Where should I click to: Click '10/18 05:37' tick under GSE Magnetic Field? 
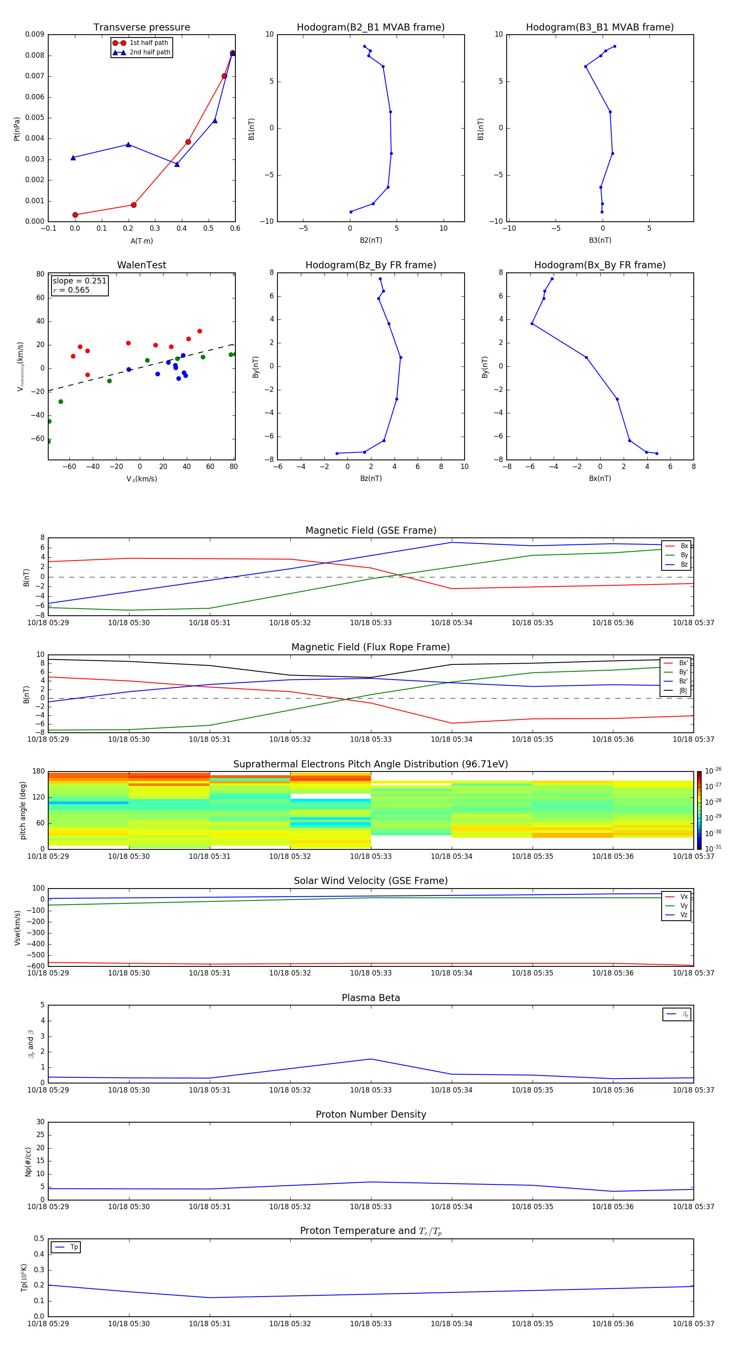click(693, 622)
